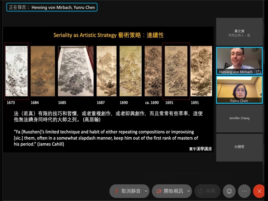Click the 1673 painting in the slide
Viewport: 268px width, 201px height.
click(x=16, y=71)
